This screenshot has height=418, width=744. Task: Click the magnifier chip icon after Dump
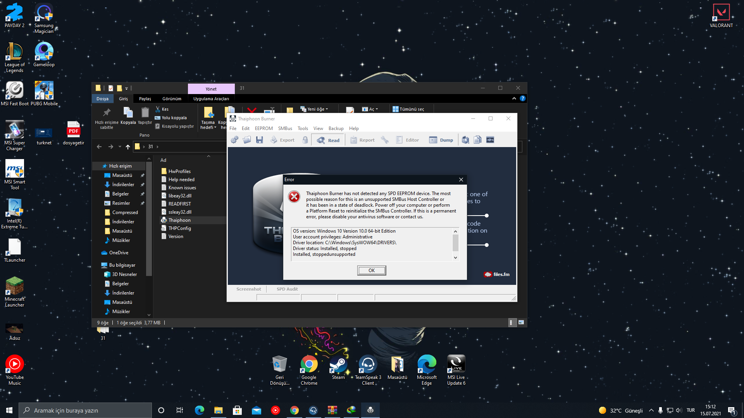tap(465, 140)
